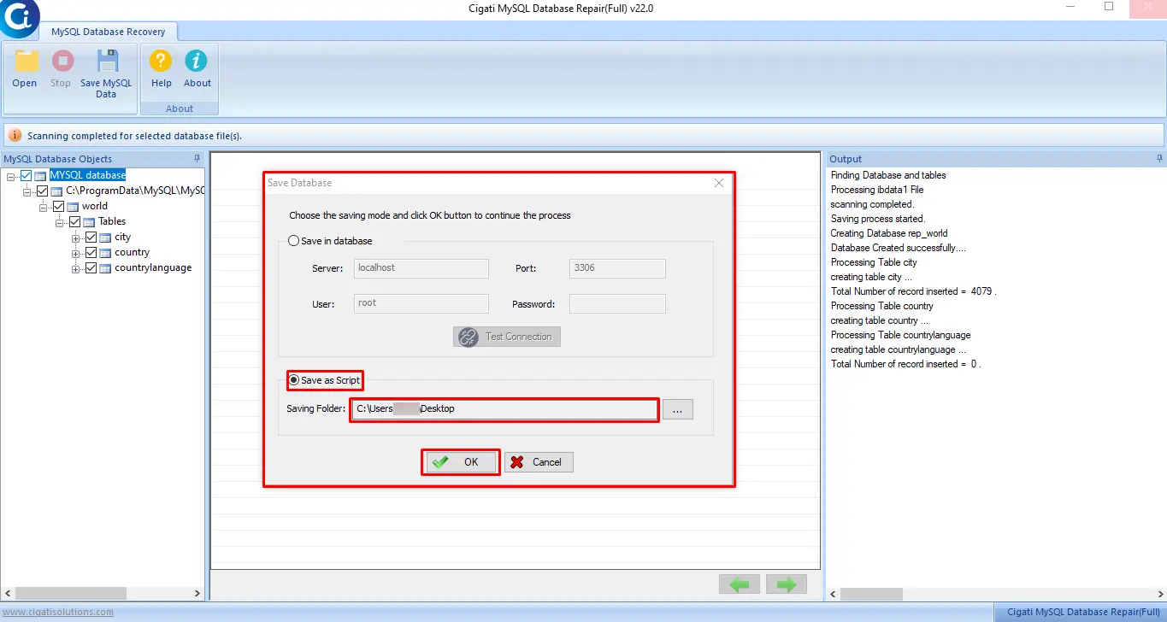Viewport: 1167px width, 622px height.
Task: Uncheck the Tables checkbox
Action: point(74,222)
